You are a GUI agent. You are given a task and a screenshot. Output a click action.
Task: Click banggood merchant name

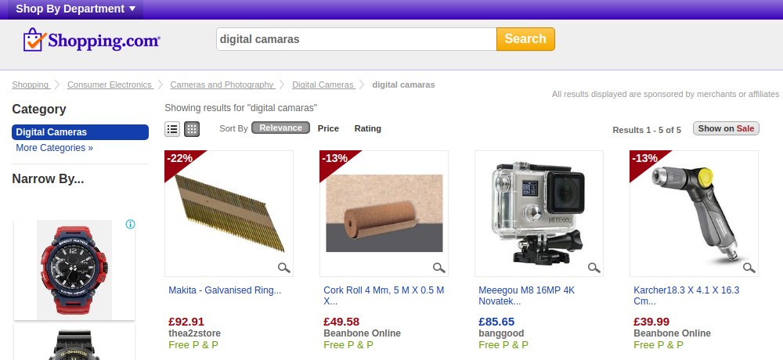(x=501, y=333)
